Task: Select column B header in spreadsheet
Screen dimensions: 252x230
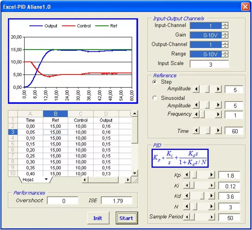Action: [x=55, y=114]
